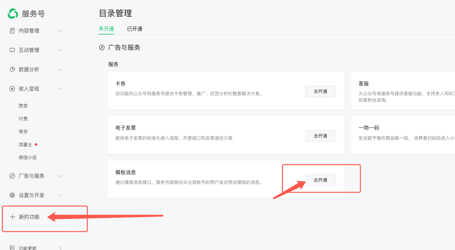
Task: Select the 未开通 tab
Action: point(106,29)
